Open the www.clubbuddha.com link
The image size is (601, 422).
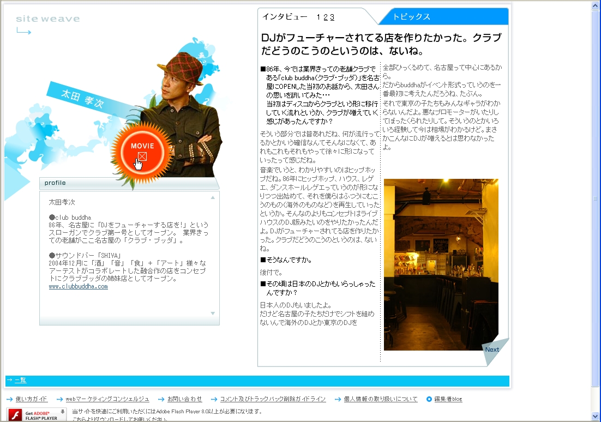click(78, 286)
